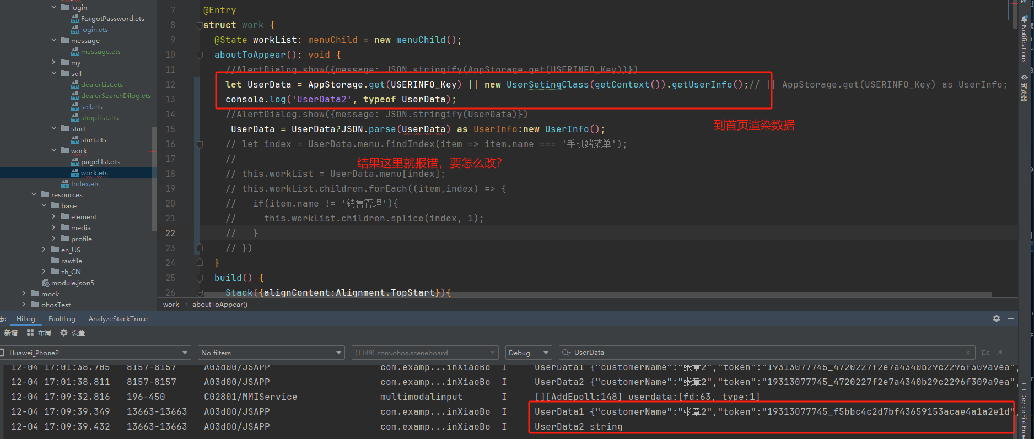
Task: Open shopList.ets file
Action: click(99, 118)
